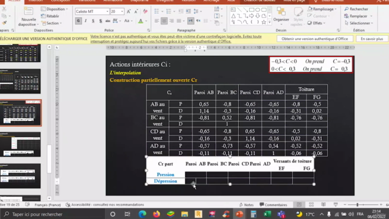Click the Nouvelle diapositive icon
Viewport: 389px width, 219px height.
(29, 12)
